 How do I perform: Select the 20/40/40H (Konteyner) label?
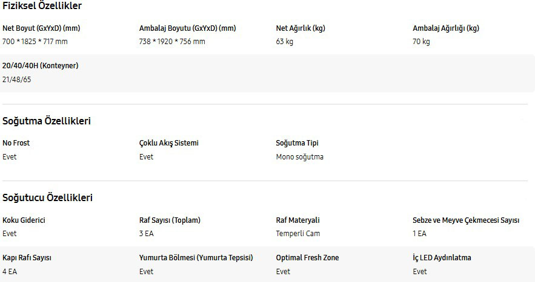tap(40, 66)
